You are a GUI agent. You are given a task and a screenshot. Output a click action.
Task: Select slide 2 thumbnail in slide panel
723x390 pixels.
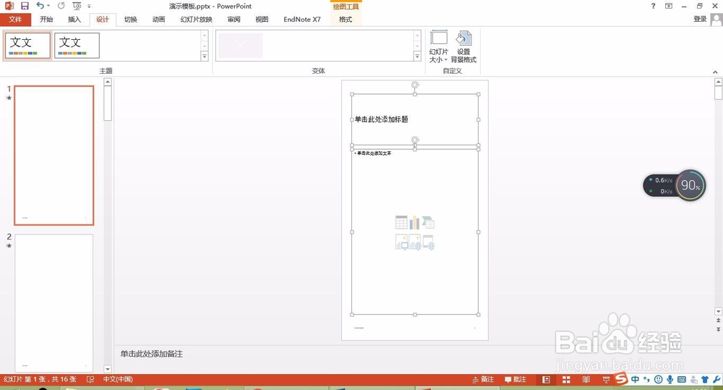pos(54,302)
